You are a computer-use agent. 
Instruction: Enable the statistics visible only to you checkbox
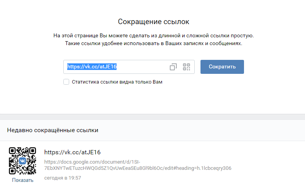pyautogui.click(x=66, y=82)
